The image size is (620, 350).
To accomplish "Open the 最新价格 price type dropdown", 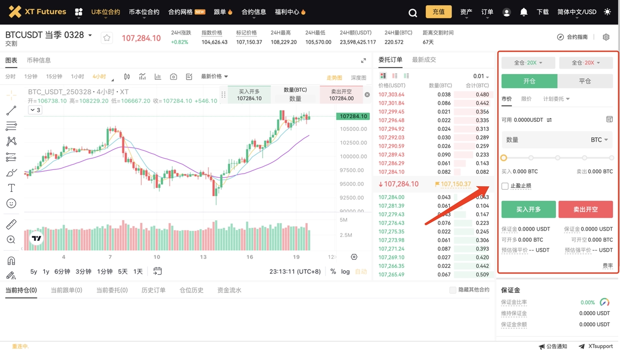I will coord(214,77).
